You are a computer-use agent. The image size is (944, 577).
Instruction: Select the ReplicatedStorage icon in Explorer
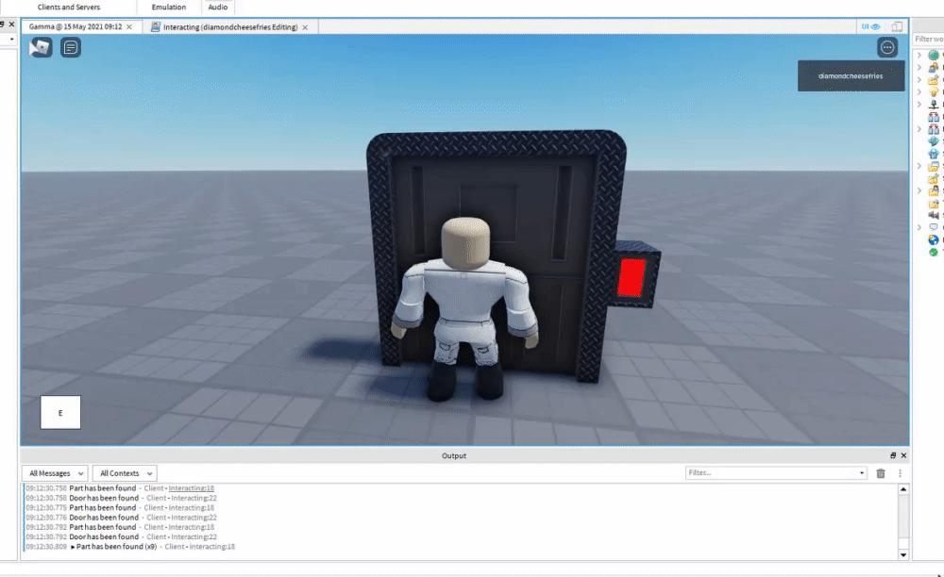[934, 129]
